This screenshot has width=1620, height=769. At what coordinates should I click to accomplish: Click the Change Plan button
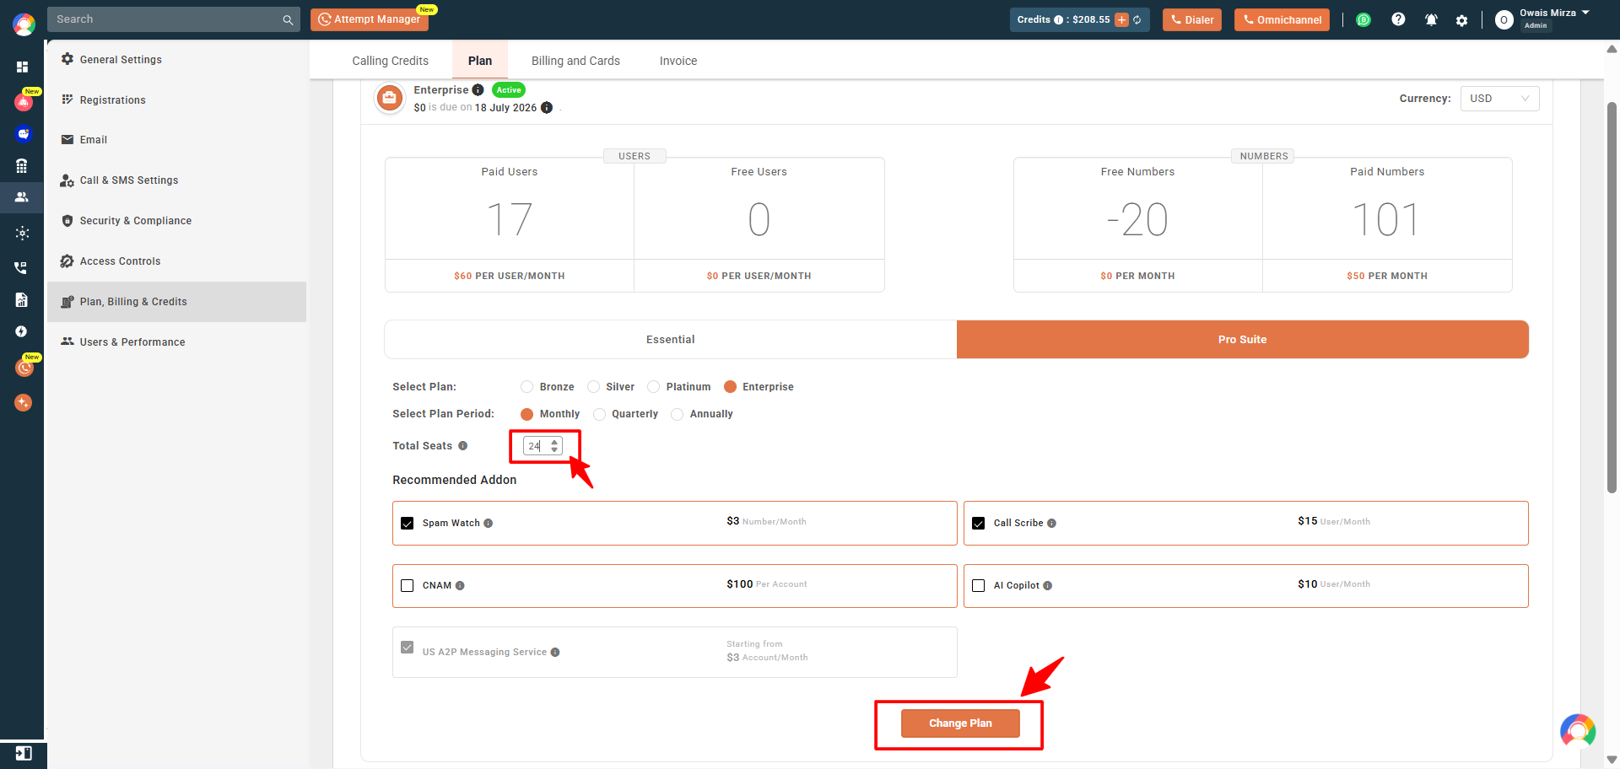(960, 723)
